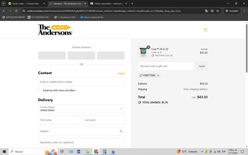This screenshot has height=155, width=248.
Task: Switch the ESP input language
Action: (224, 152)
